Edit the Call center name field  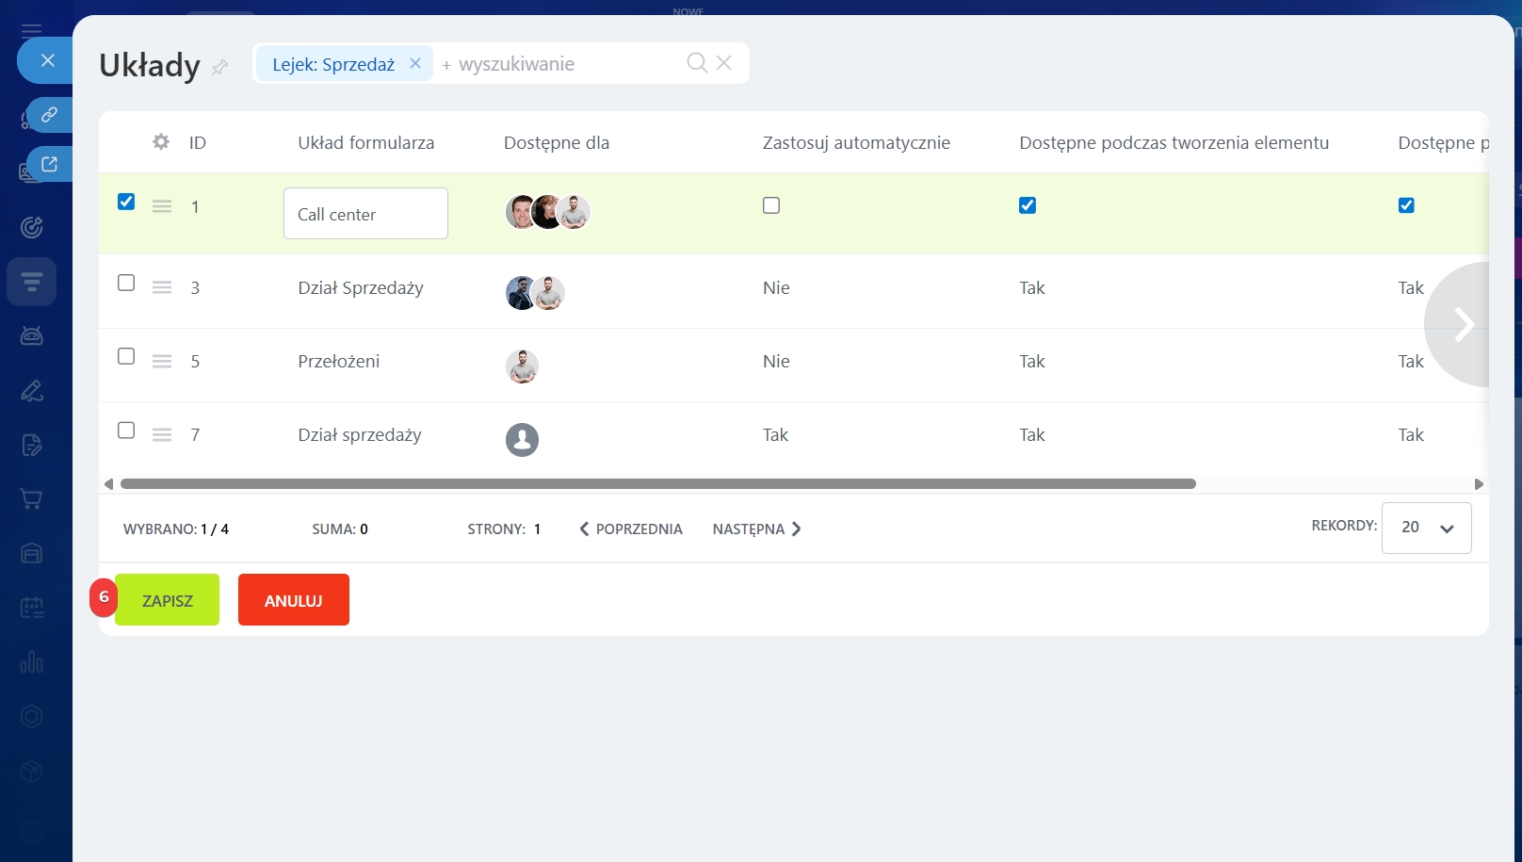coord(365,214)
